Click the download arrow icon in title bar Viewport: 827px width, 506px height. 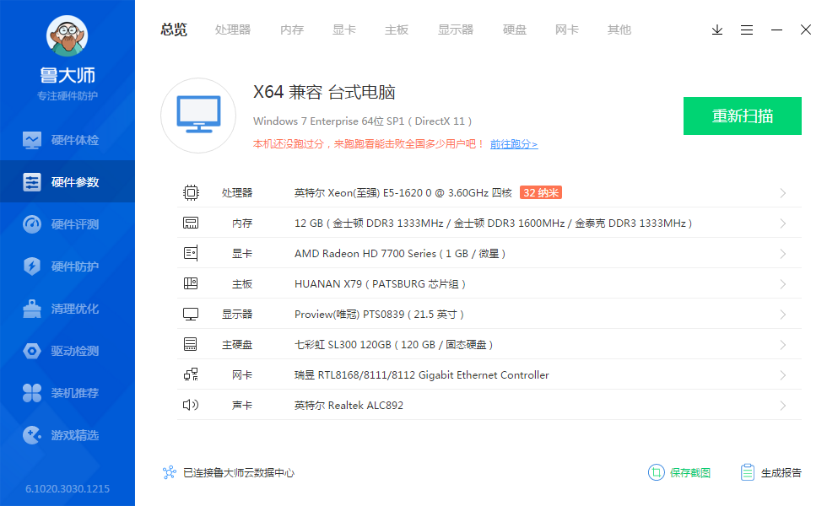(717, 30)
